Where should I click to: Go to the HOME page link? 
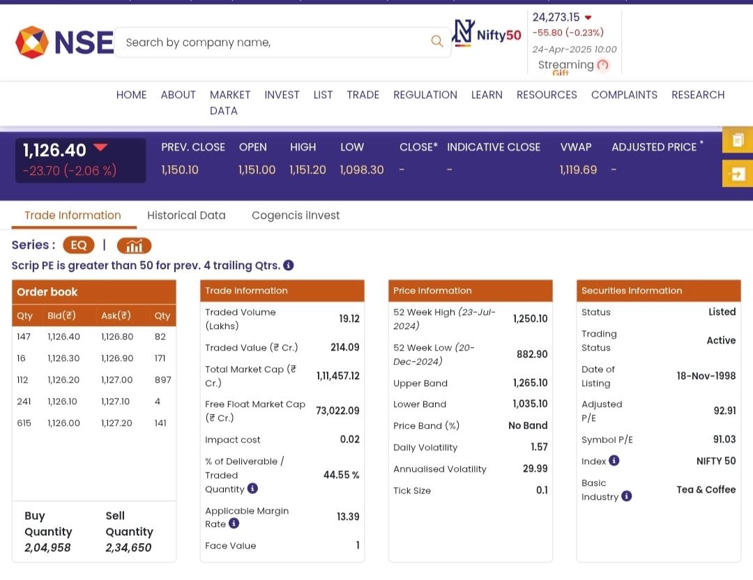131,95
